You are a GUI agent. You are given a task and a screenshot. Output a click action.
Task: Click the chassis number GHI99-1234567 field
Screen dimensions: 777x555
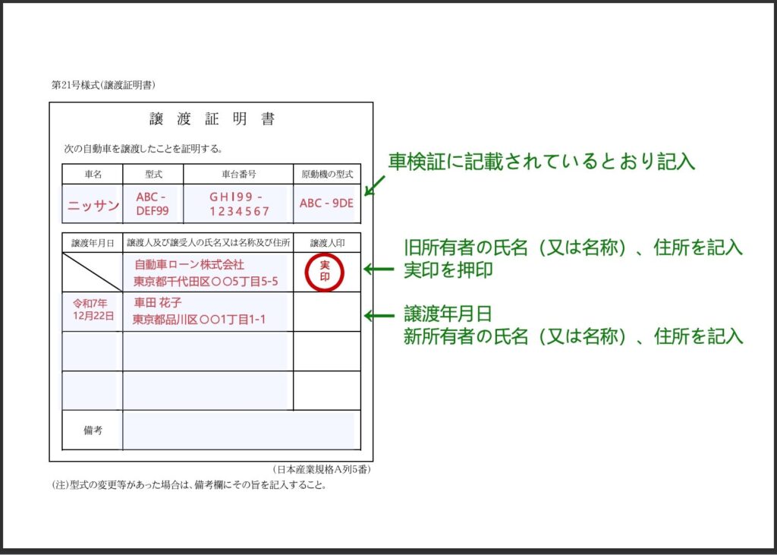tap(239, 203)
